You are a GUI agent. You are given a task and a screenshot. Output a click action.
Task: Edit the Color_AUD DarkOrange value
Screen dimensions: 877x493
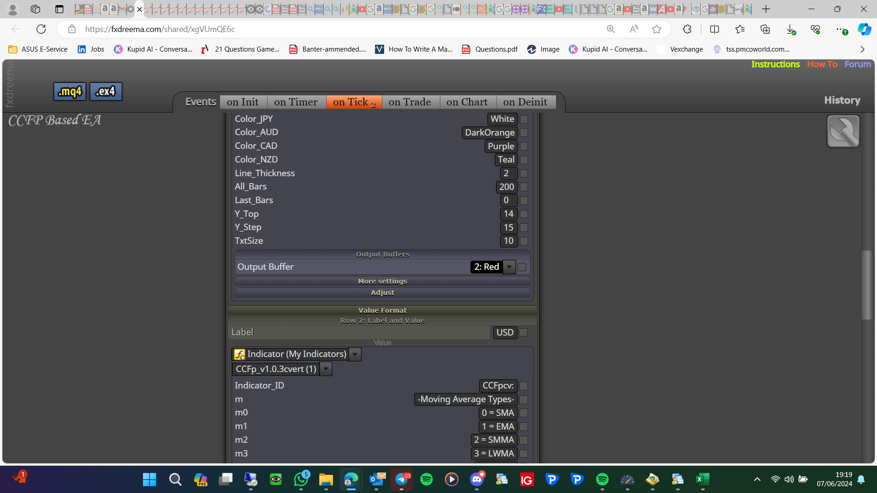pyautogui.click(x=490, y=133)
